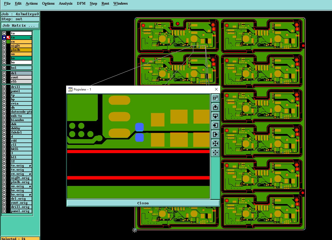The image size is (332, 240).
Task: Zoom out Popview with outward-arrows icon
Action: [215, 152]
